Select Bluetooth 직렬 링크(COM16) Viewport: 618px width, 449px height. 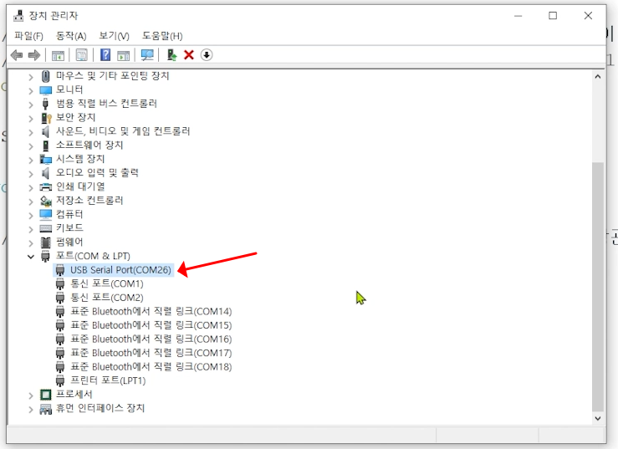151,339
